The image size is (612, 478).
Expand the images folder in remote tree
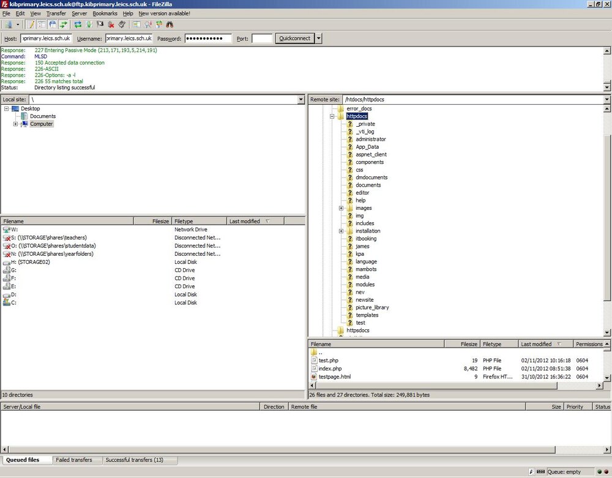point(341,208)
